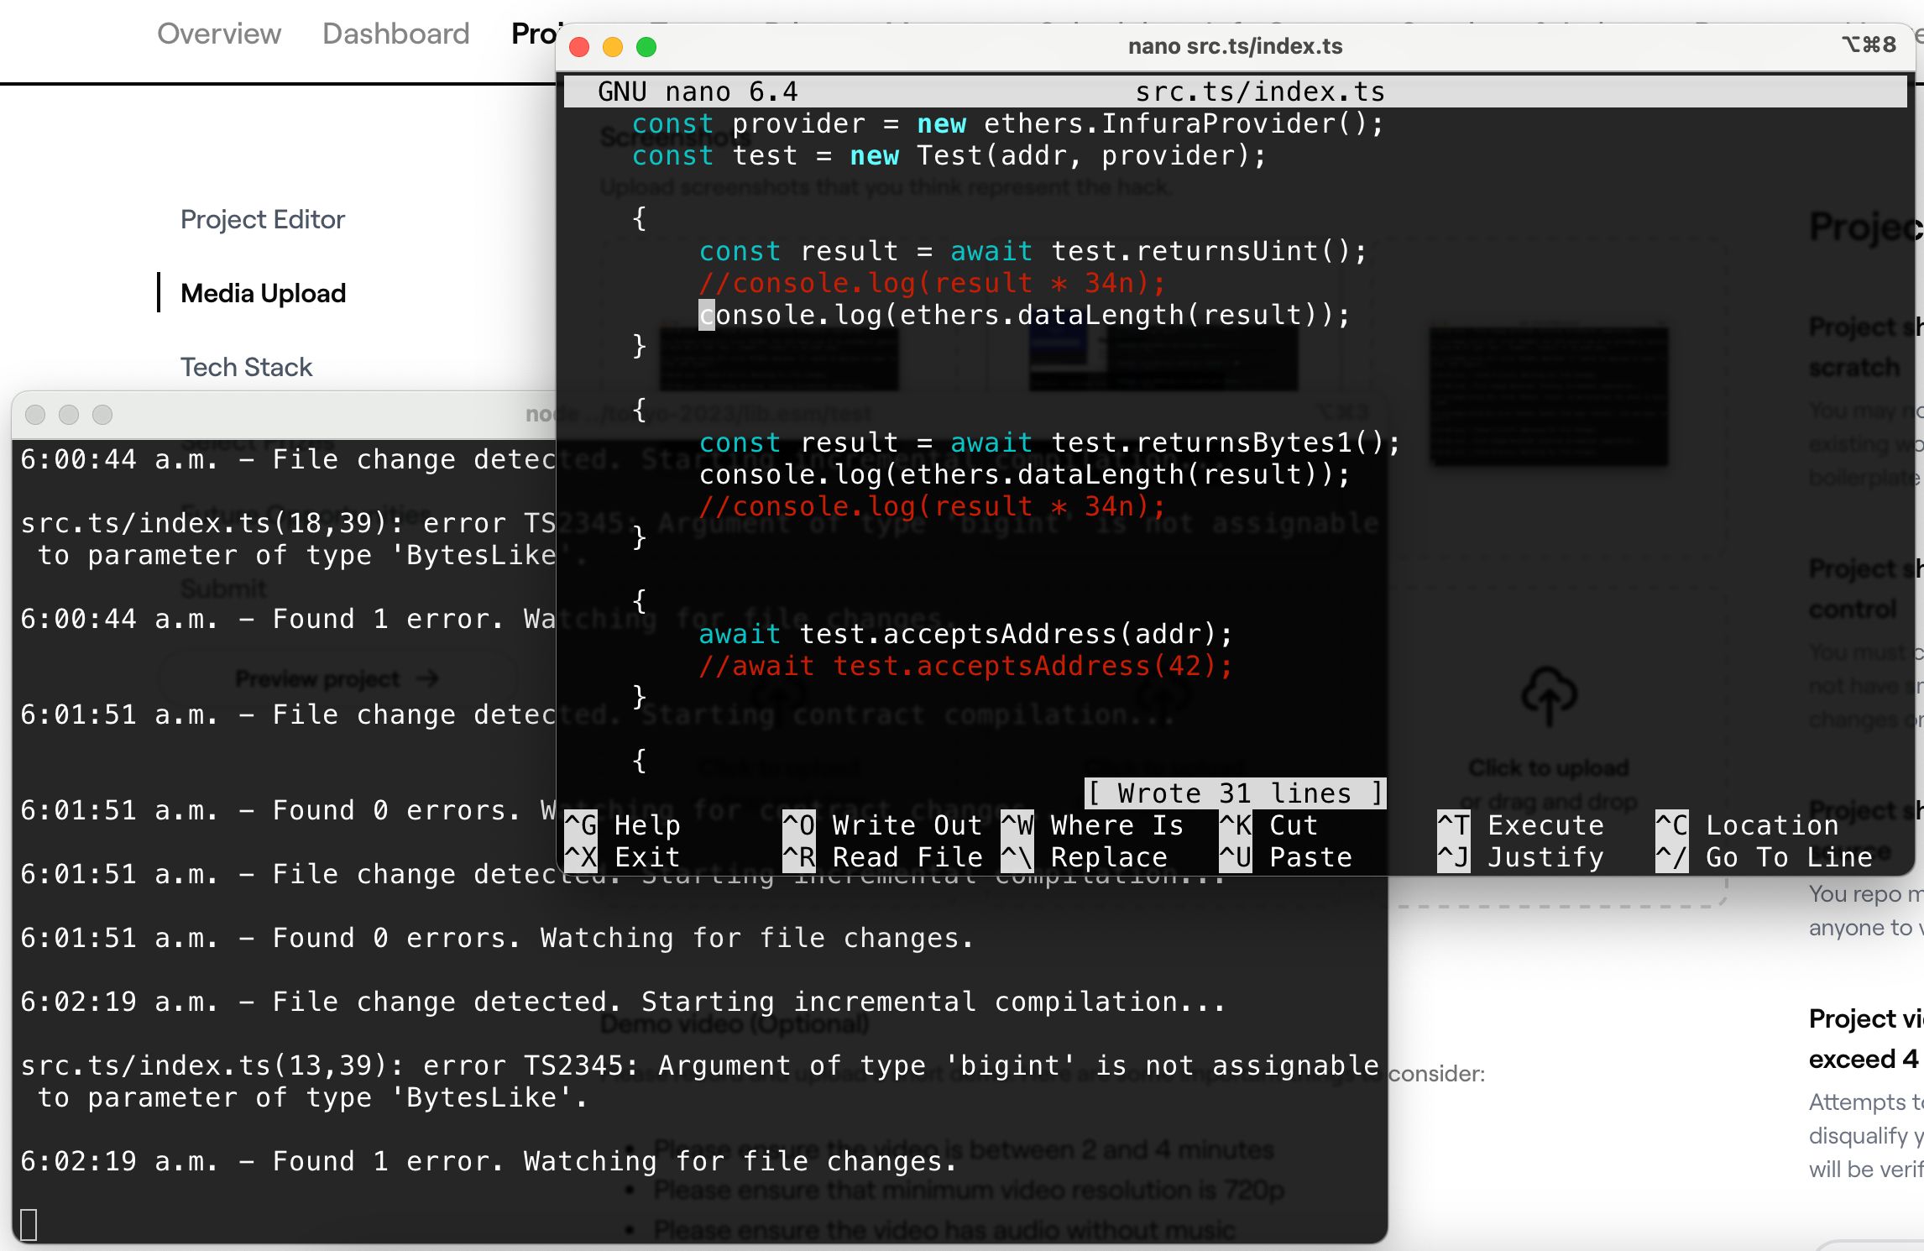Go to Tech Stack section in sidebar

246,367
